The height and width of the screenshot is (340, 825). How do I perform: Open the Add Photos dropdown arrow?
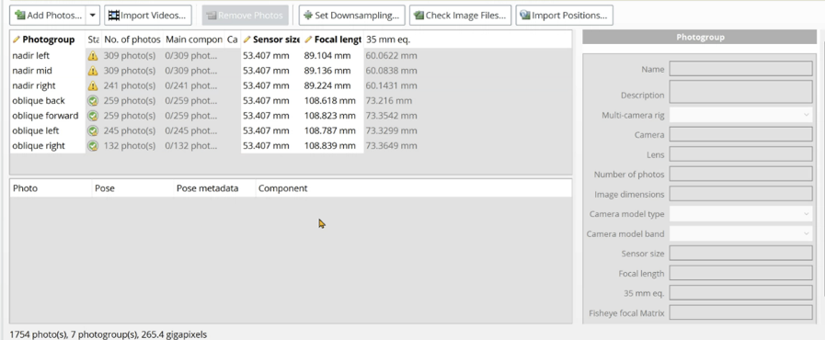coord(93,16)
